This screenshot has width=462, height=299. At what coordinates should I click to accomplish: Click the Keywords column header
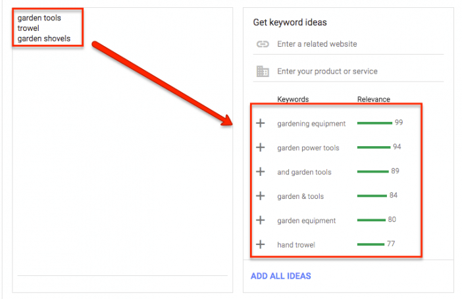pos(293,99)
